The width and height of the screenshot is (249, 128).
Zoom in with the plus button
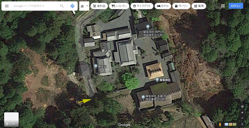[x=242, y=113]
